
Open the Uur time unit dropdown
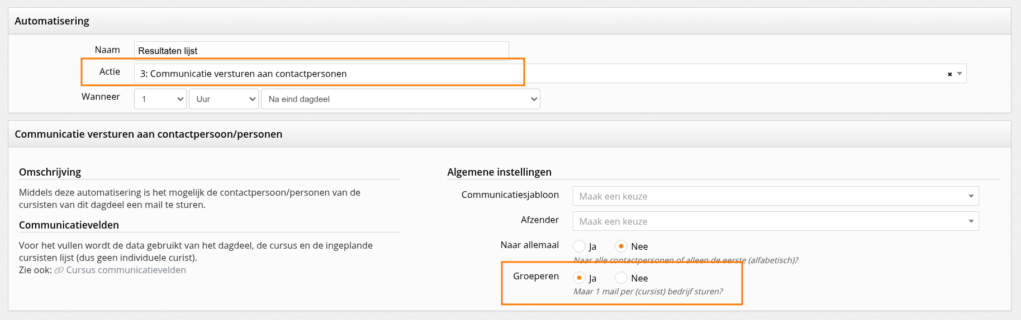click(x=224, y=99)
